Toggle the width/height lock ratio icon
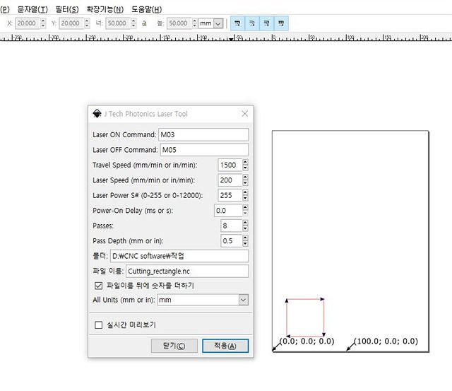The image size is (452, 391). pyautogui.click(x=144, y=23)
